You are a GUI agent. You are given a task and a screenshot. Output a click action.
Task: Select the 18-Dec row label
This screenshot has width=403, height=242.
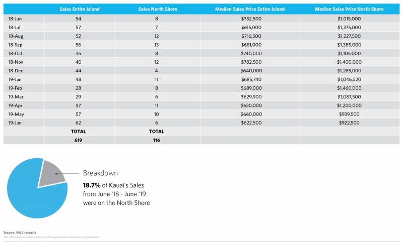click(x=16, y=70)
